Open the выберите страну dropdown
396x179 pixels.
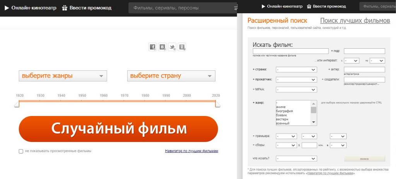[x=171, y=76]
